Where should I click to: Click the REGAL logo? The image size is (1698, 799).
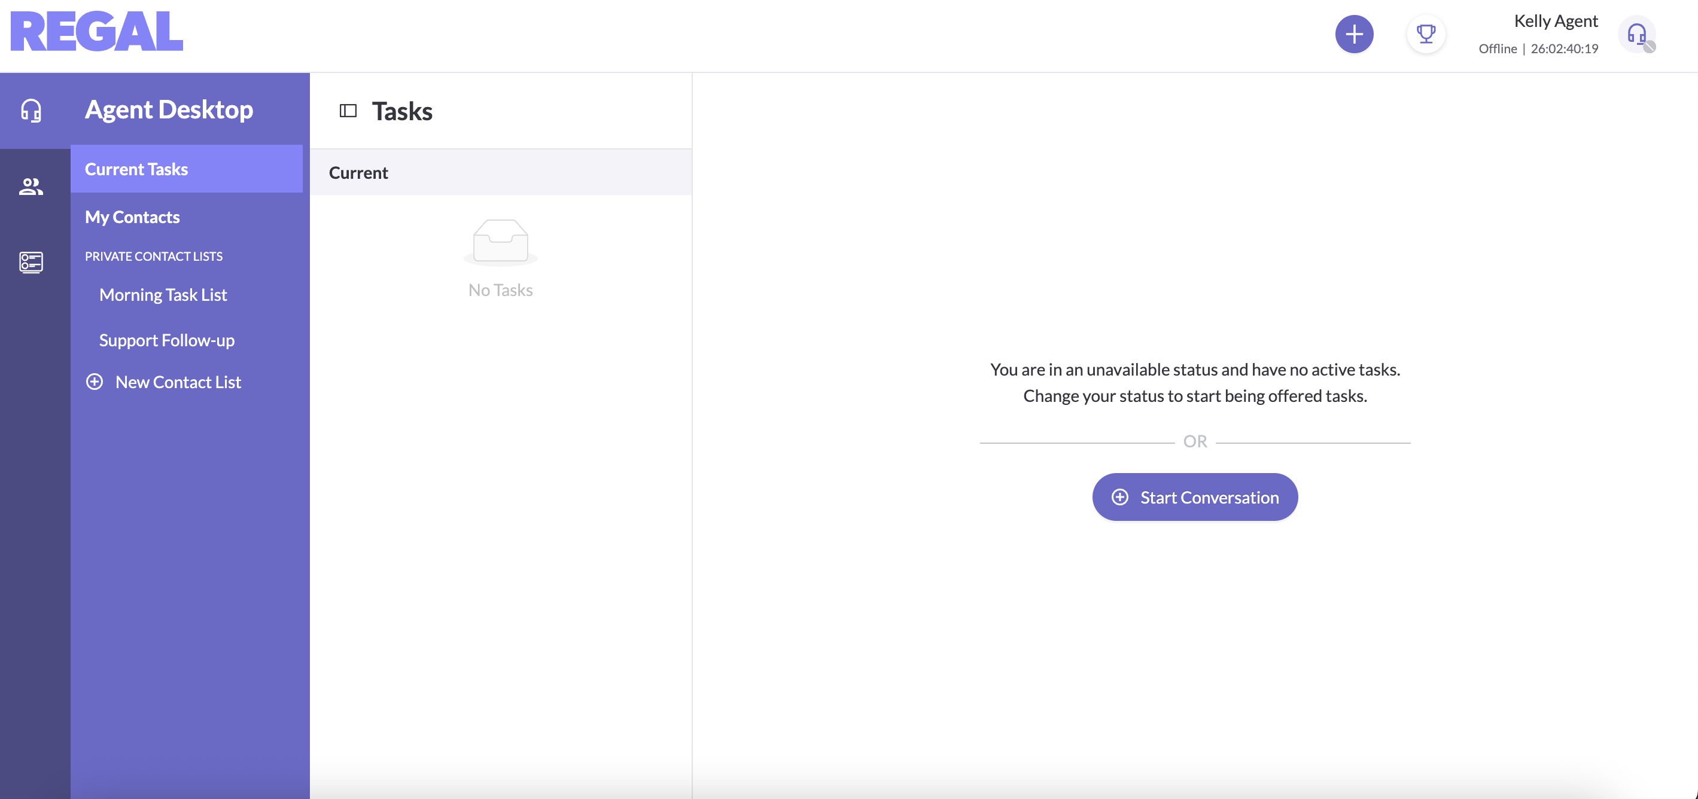pos(97,32)
